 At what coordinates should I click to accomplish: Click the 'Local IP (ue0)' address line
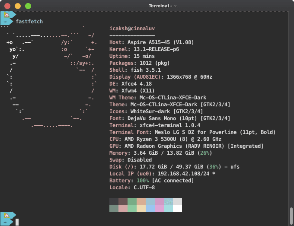162,174
